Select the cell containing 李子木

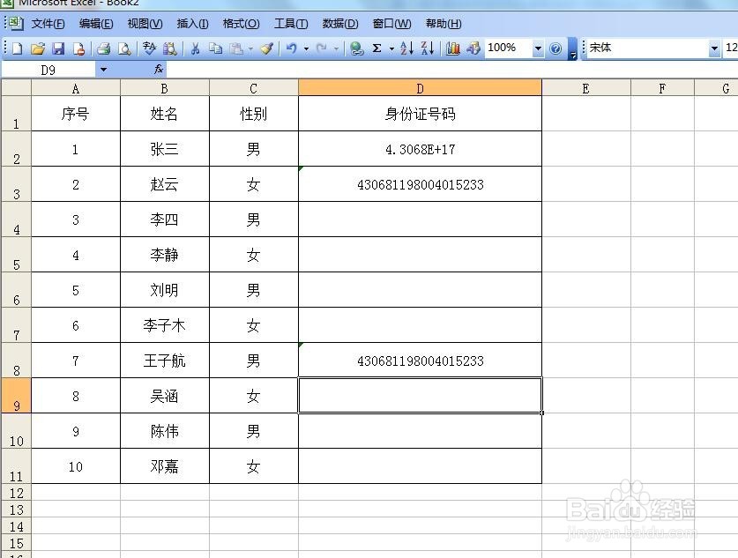pyautogui.click(x=164, y=325)
